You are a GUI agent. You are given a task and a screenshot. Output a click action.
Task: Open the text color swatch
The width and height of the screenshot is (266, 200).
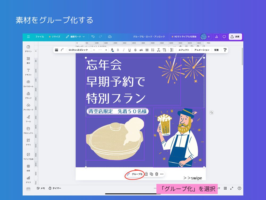click(x=112, y=50)
